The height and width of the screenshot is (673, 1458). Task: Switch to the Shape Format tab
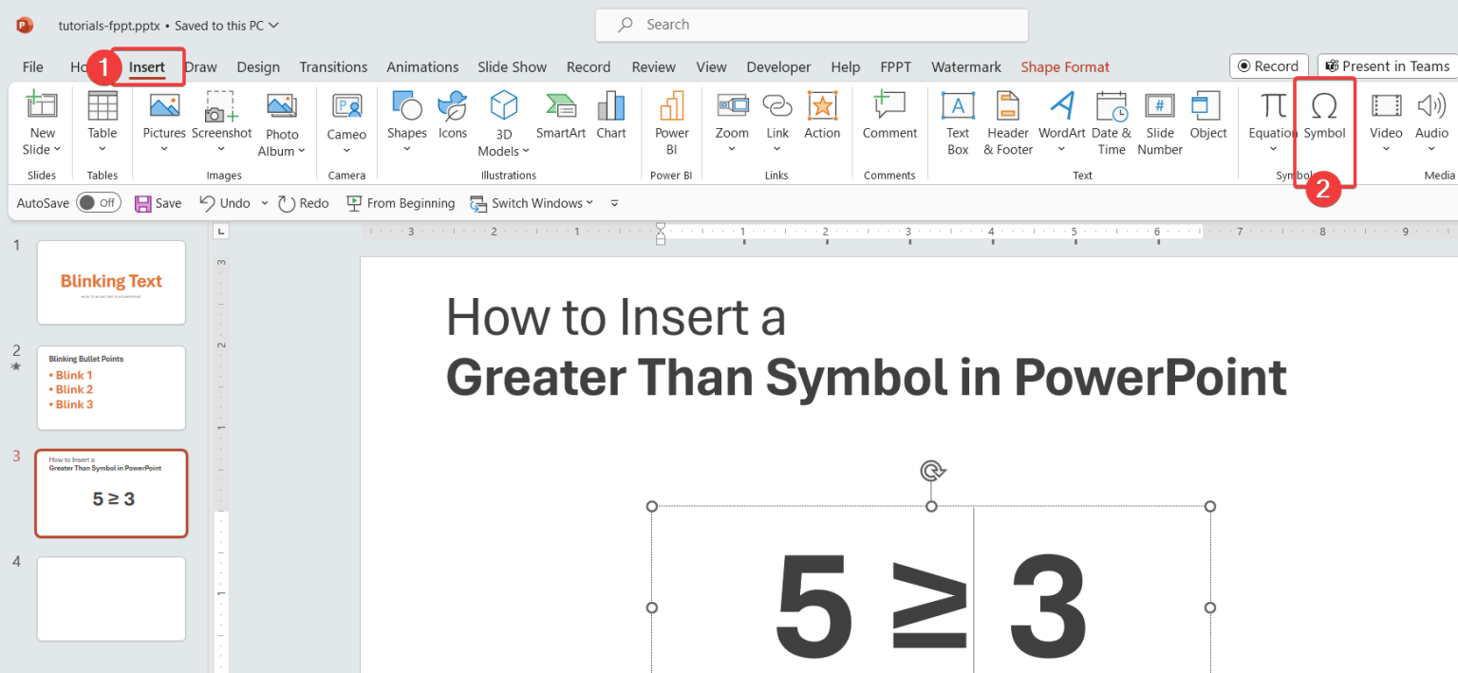[x=1064, y=66]
